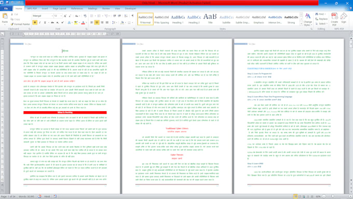Apply the Title style
The height and width of the screenshot is (199, 353).
(210, 19)
